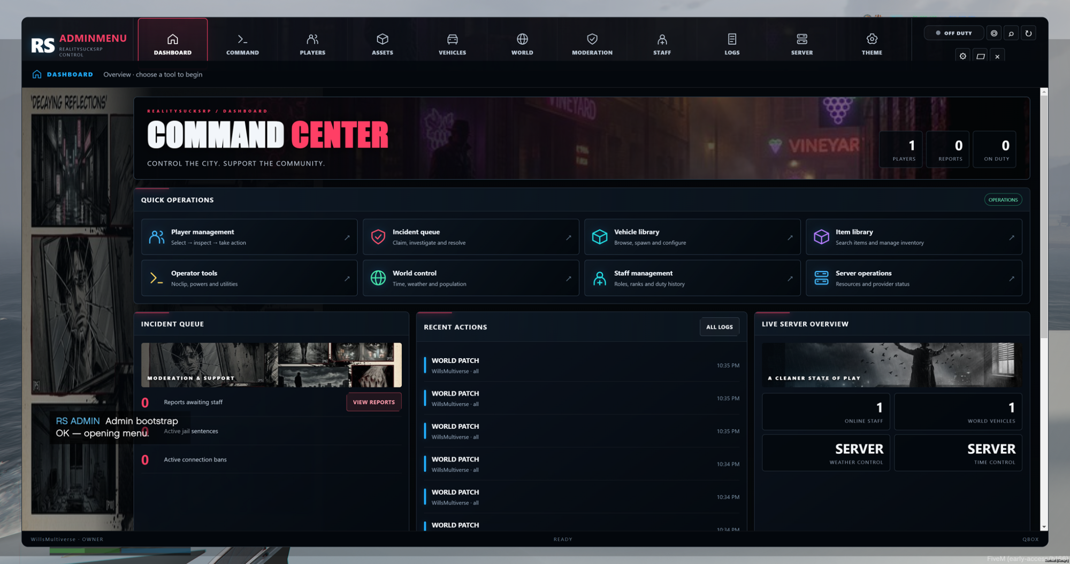This screenshot has height=564, width=1070.
Task: Open the Server tab
Action: [801, 44]
